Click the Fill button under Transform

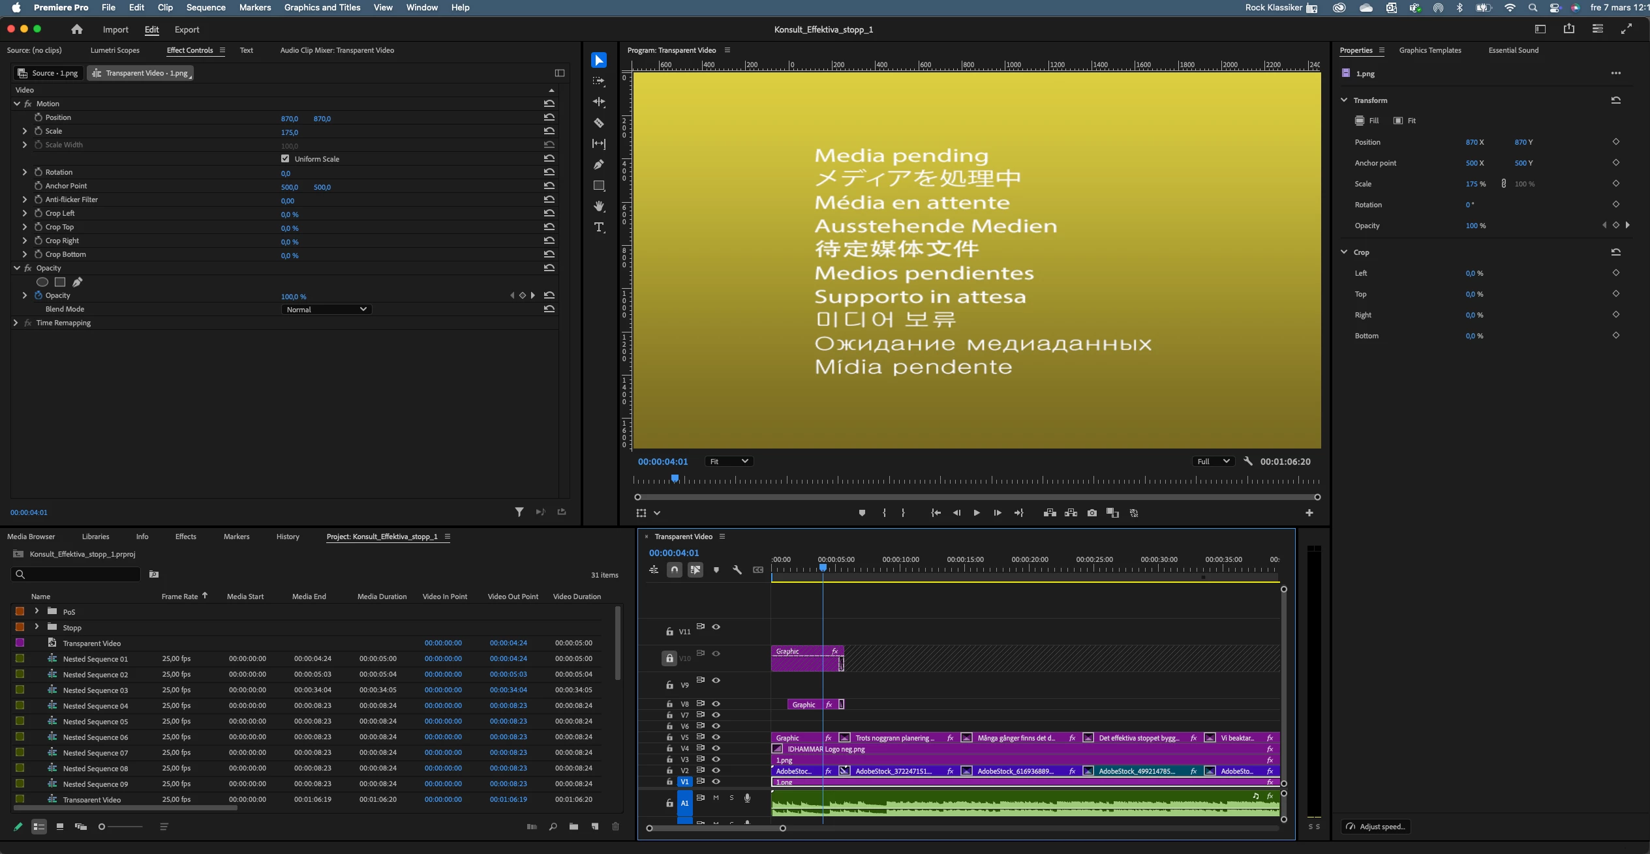click(1367, 121)
